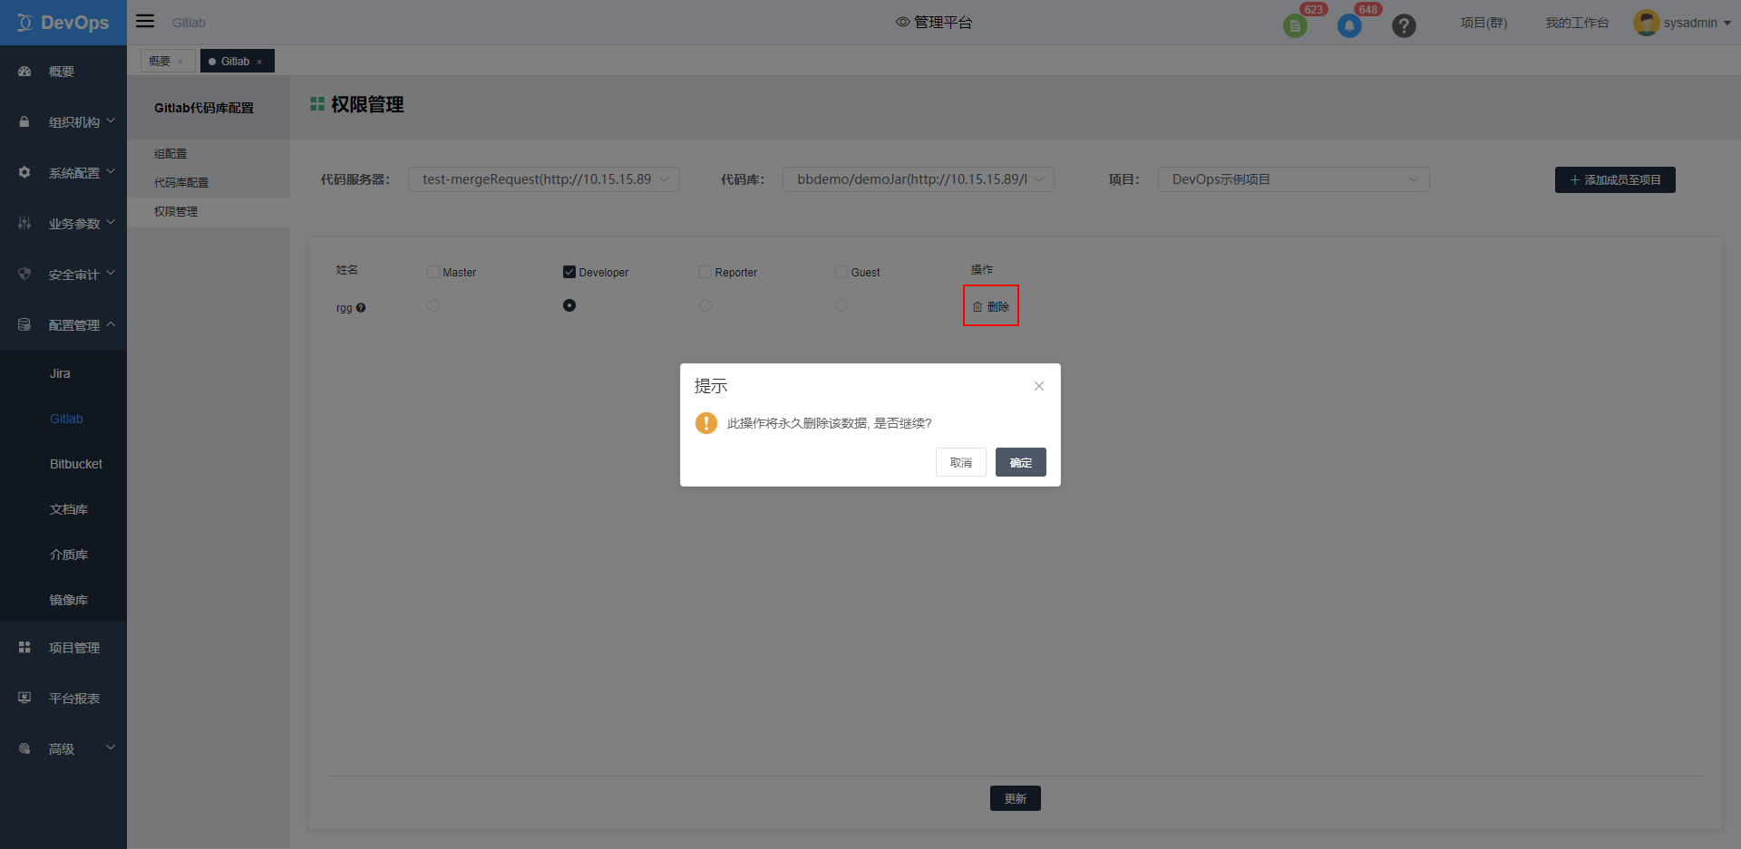Open Jira in sidebar
The image size is (1741, 849).
click(60, 373)
